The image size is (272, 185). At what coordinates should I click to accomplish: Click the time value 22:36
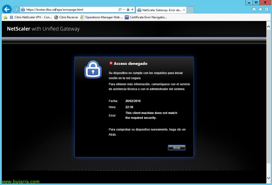(x=129, y=107)
